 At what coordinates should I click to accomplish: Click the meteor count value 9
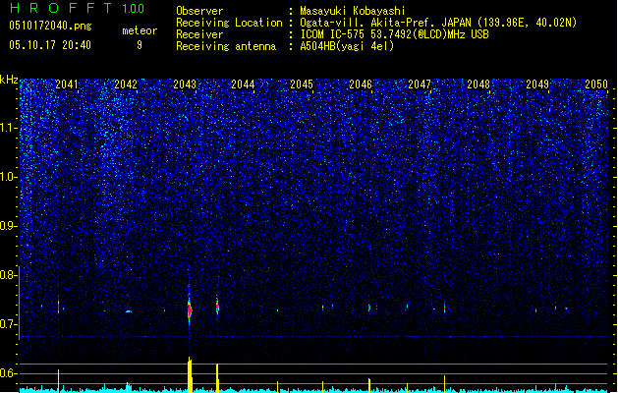click(x=140, y=45)
